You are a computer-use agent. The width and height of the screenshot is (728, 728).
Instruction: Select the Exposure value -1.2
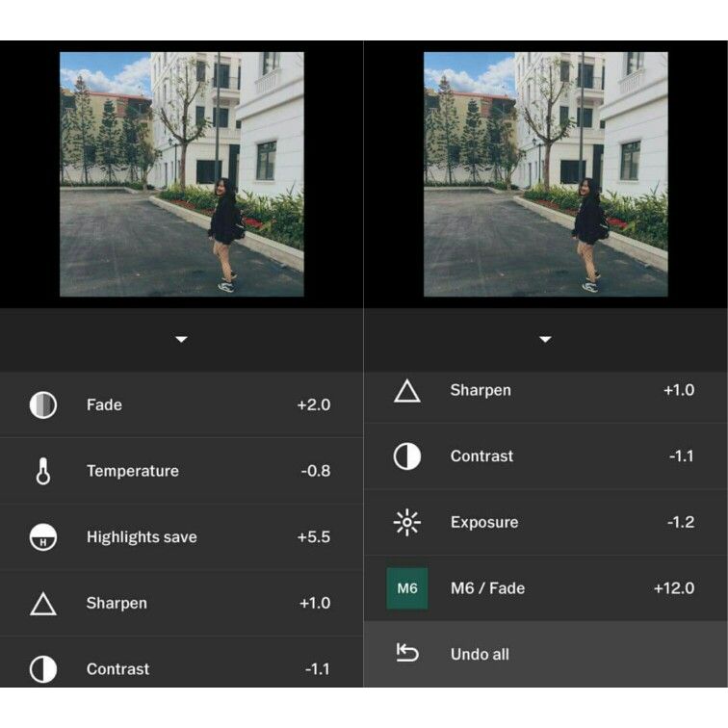point(681,522)
